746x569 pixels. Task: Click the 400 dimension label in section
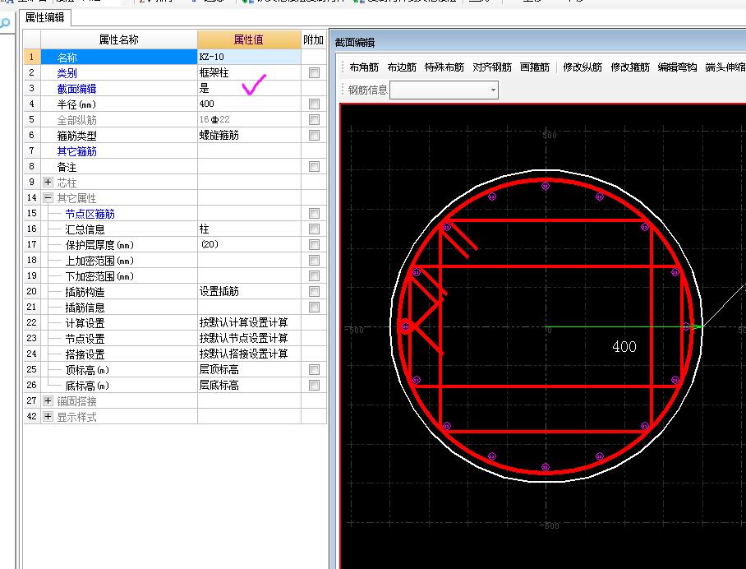[x=624, y=347]
